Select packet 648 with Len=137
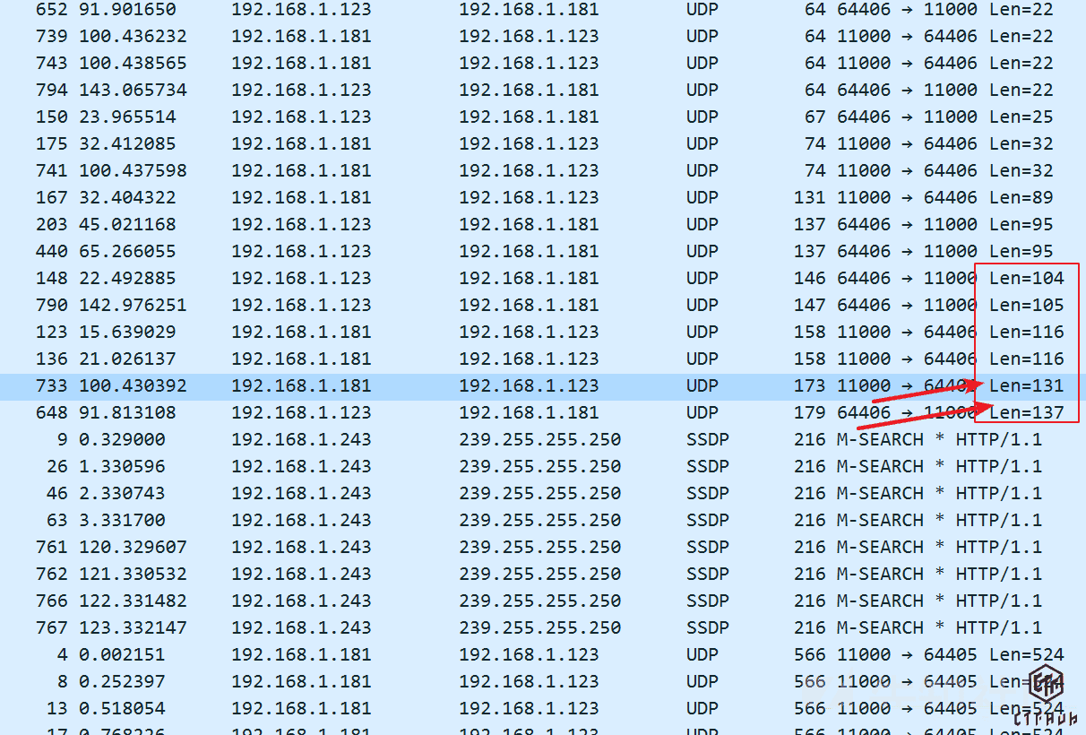The height and width of the screenshot is (735, 1086). 538,413
